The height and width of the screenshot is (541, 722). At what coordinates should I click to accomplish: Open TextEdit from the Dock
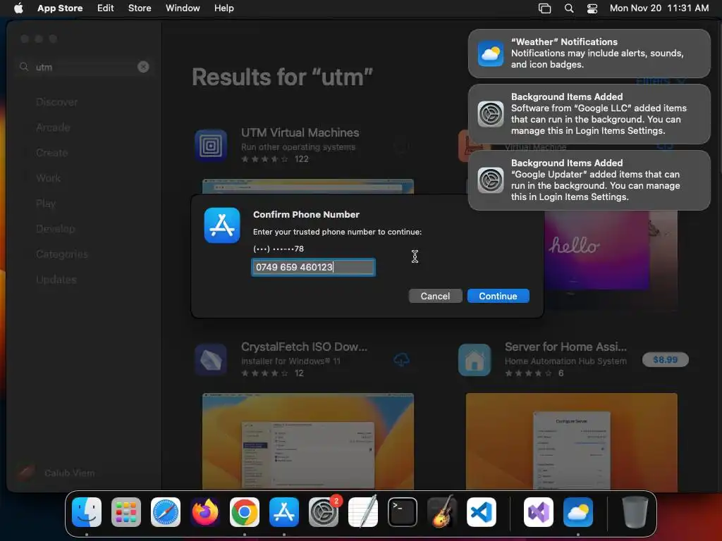[x=363, y=512]
